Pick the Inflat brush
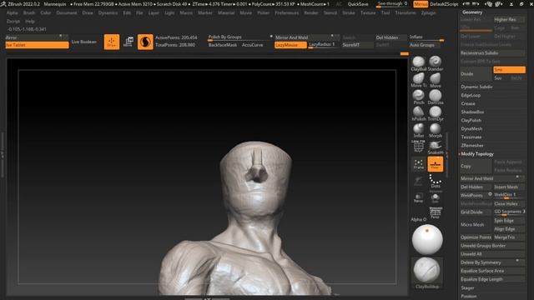This screenshot has width=534, height=300. (419, 130)
